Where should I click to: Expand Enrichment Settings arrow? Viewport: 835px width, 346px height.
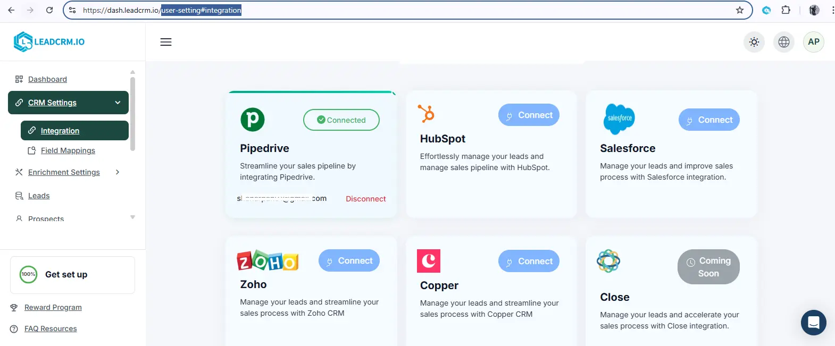coord(118,172)
